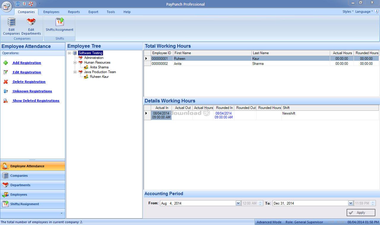
Task: Open the Shifts/Assignment navigation pane item
Action: [x=25, y=204]
